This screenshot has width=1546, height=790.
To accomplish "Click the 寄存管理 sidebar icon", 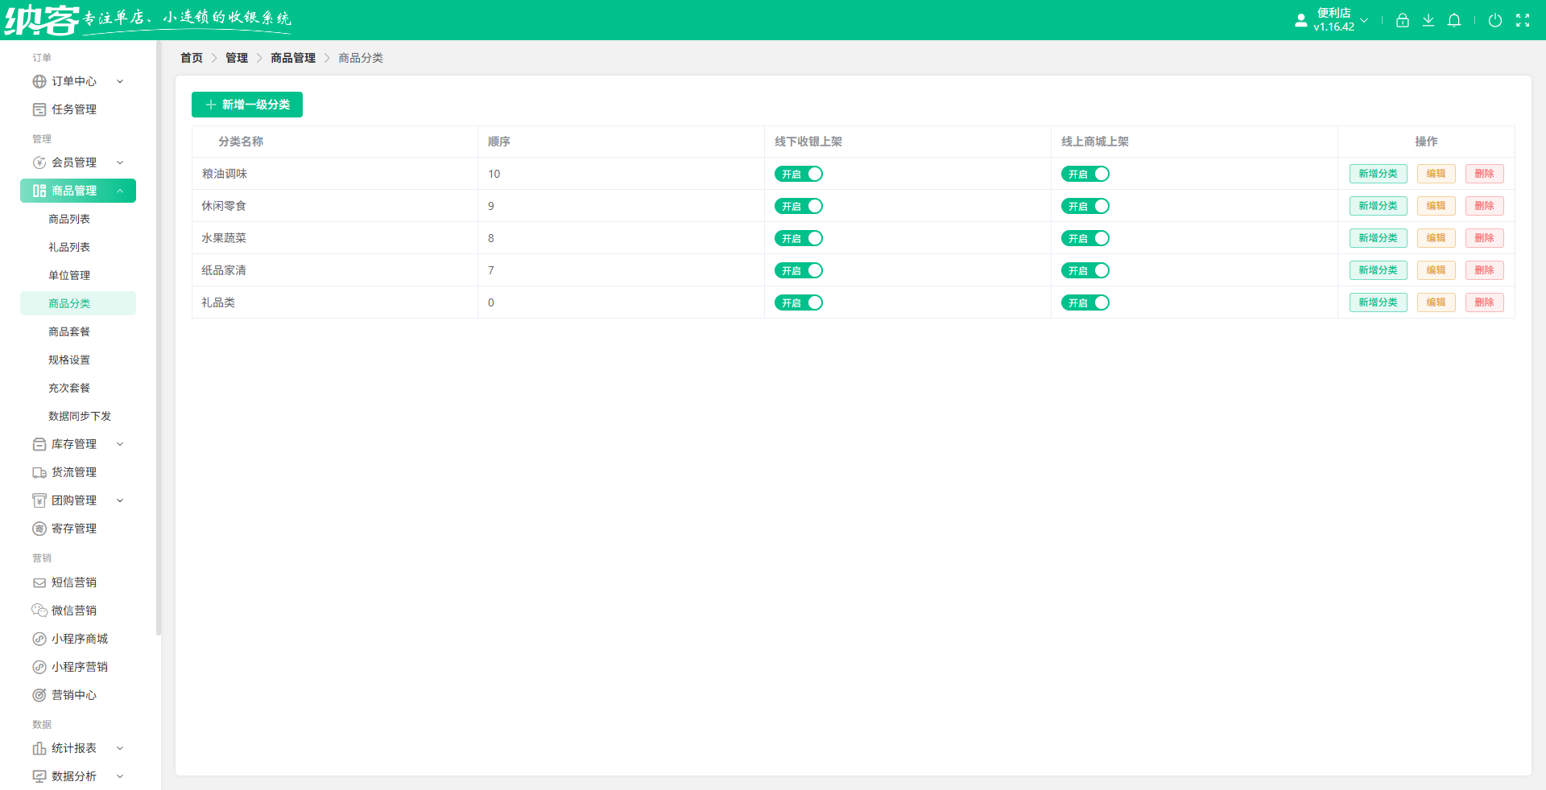I will [x=39, y=529].
